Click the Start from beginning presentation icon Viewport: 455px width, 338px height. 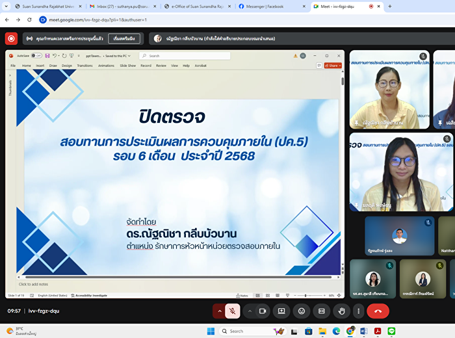point(71,56)
